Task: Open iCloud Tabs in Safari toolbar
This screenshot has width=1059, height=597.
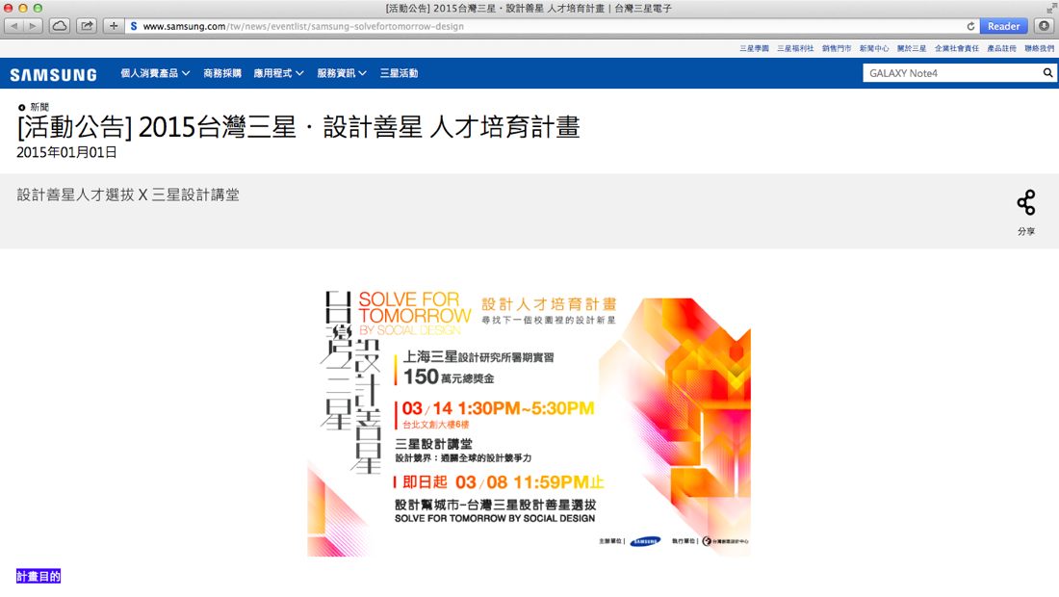Action: 60,26
